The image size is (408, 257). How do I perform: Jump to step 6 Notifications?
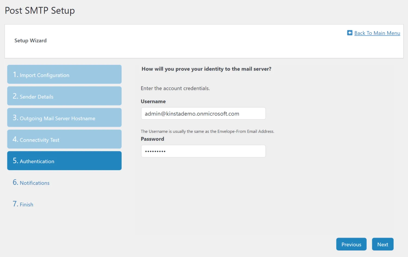[x=31, y=182]
